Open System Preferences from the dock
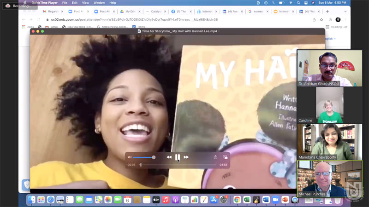 click(x=223, y=200)
